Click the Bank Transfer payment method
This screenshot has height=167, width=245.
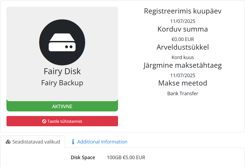183,94
